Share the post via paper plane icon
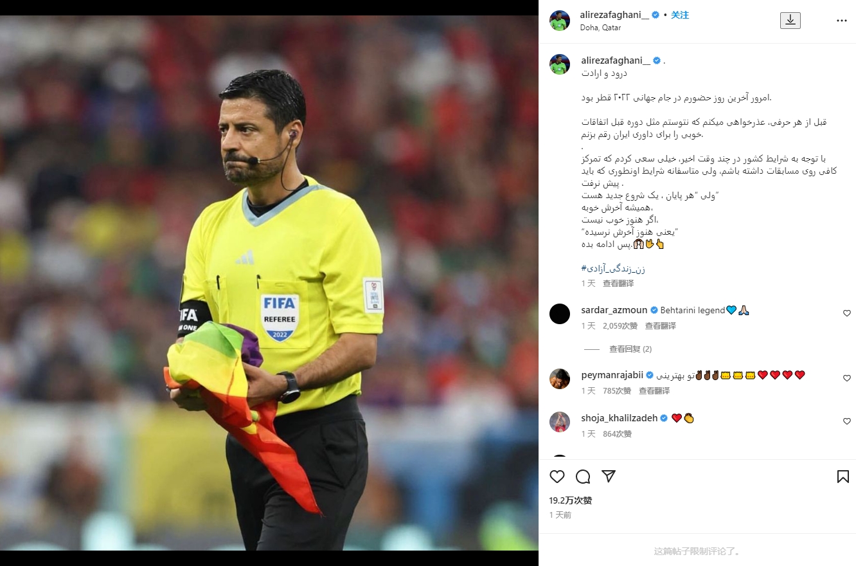This screenshot has height=566, width=856. pos(609,477)
